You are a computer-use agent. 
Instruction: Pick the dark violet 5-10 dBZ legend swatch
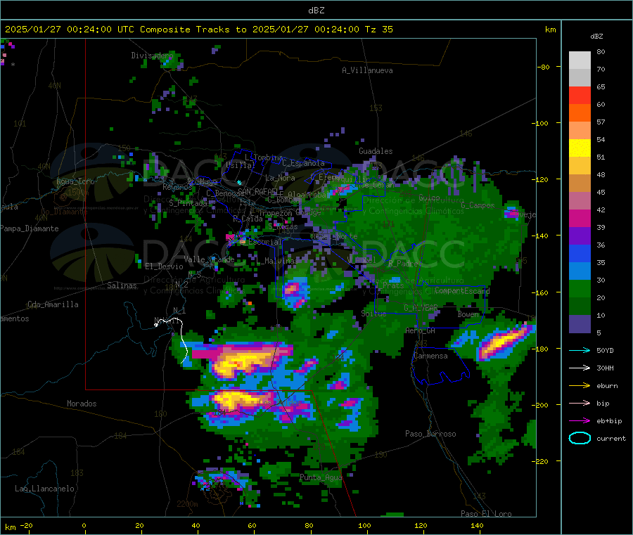pyautogui.click(x=580, y=324)
